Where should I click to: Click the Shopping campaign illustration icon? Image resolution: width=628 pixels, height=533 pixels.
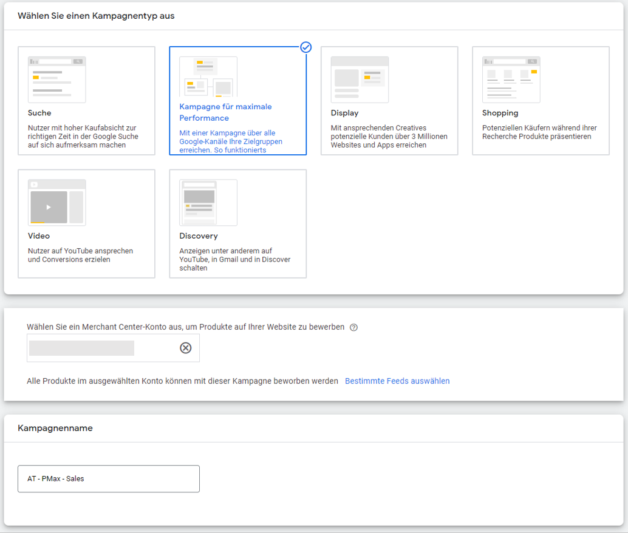click(x=511, y=80)
